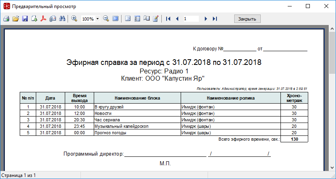336x179 pixels.
Task: Click the 'Ресурс: Радио 1' line
Action: 164,71
